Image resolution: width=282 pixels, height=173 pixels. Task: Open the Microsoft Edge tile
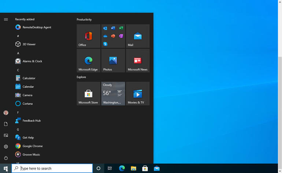[x=89, y=61]
